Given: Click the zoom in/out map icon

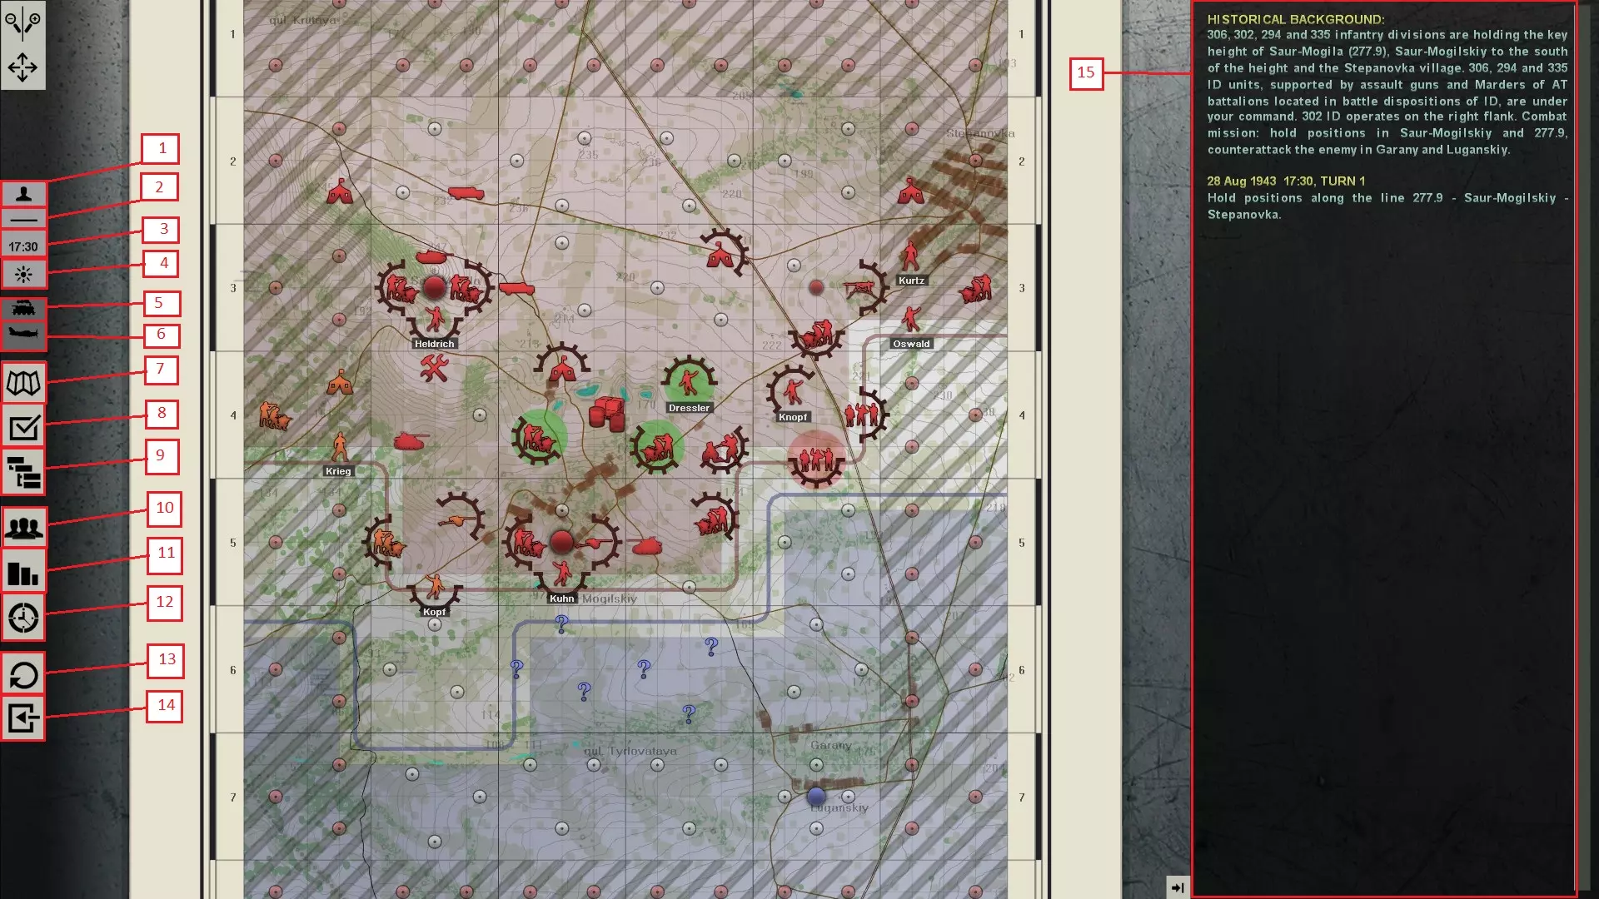Looking at the screenshot, I should pos(22,23).
